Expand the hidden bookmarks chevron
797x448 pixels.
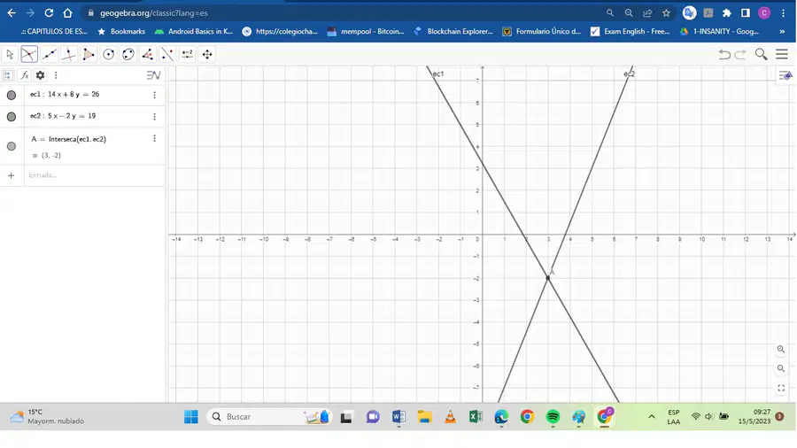click(782, 32)
